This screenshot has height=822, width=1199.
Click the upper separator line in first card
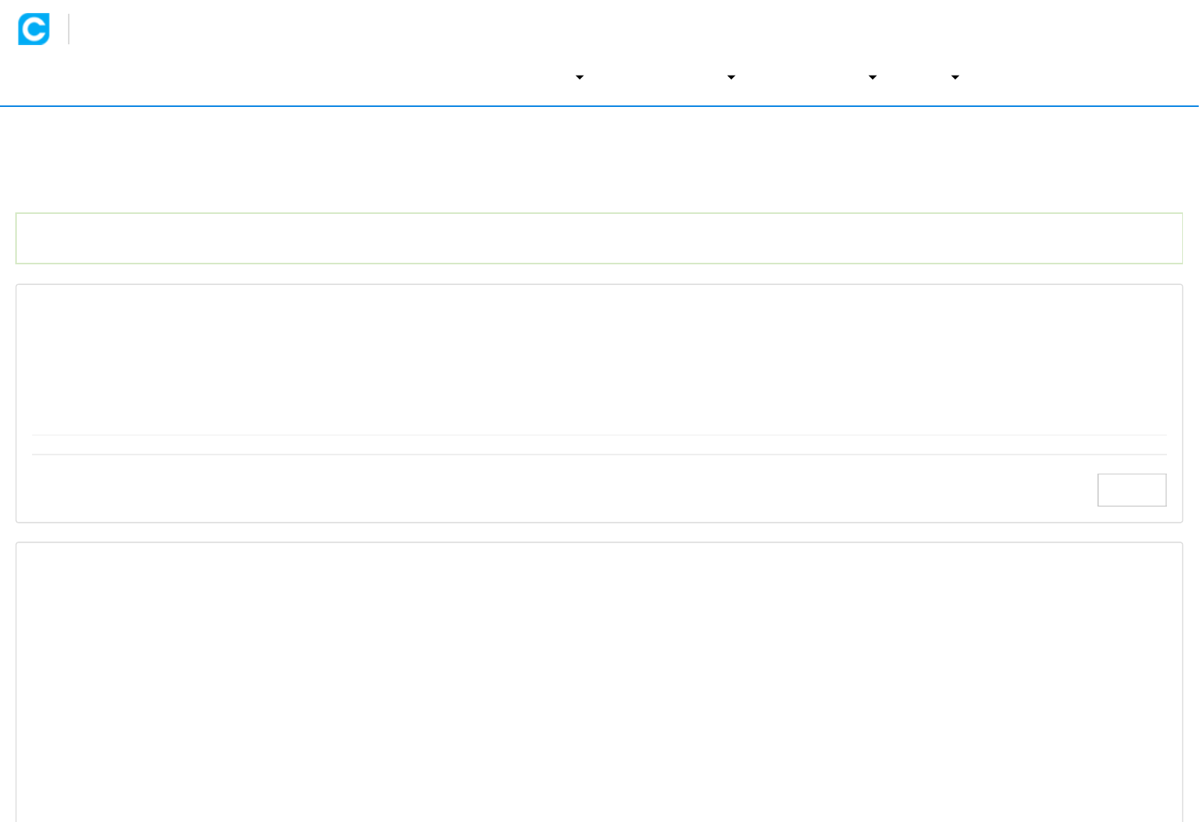(599, 435)
